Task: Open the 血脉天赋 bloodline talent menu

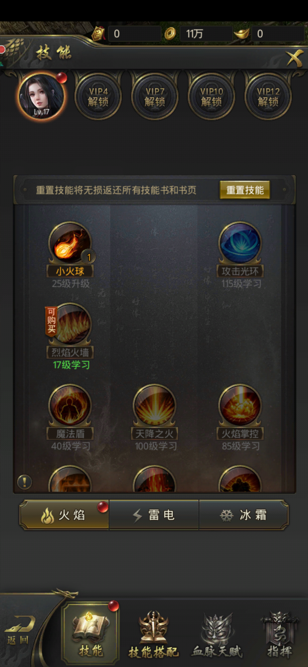Action: pos(217,635)
